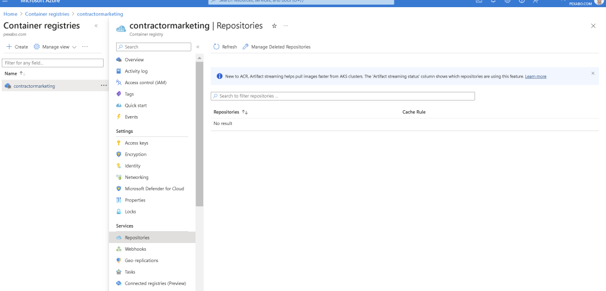The width and height of the screenshot is (606, 291).
Task: Open Networking settings
Action: 136,177
